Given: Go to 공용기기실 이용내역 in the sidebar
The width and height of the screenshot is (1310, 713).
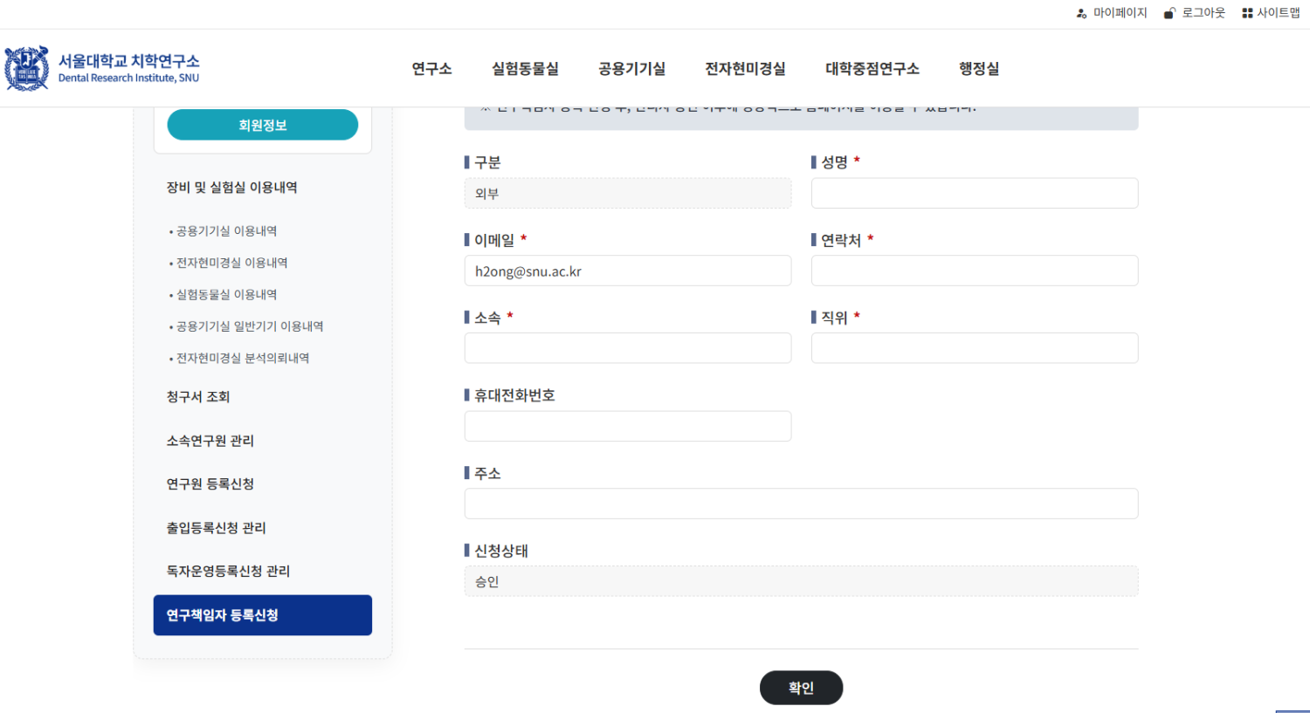Looking at the screenshot, I should [x=226, y=231].
